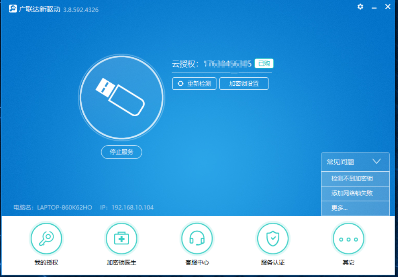Click the Glodon driver logo icon

pyautogui.click(x=13, y=9)
